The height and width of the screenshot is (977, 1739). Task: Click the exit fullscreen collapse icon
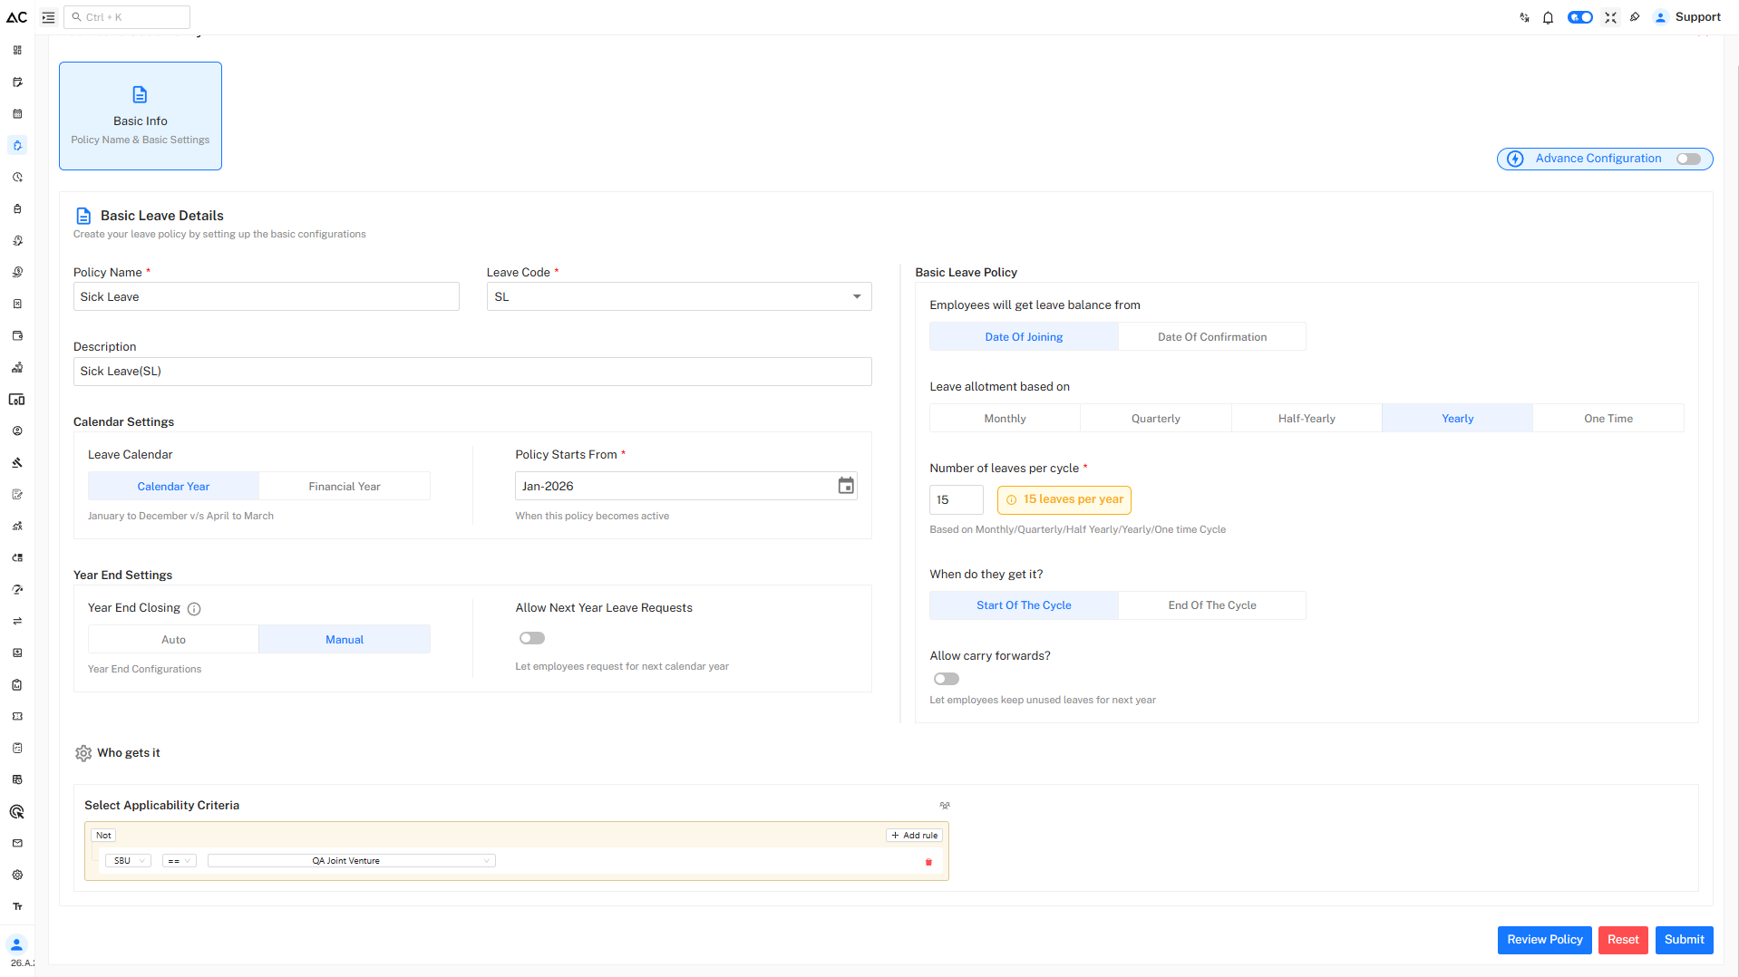(x=1610, y=17)
